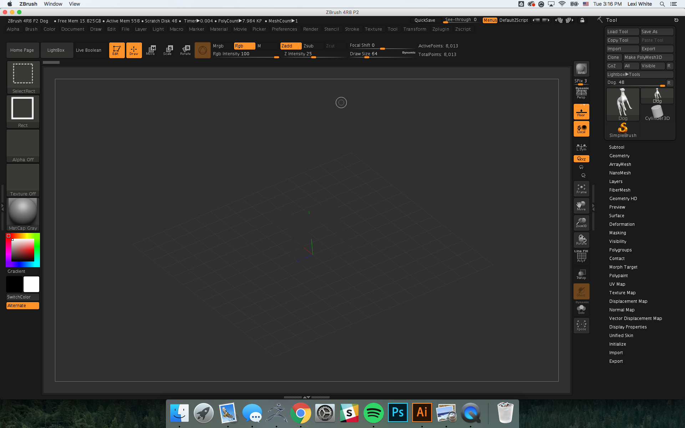The image size is (685, 428).
Task: Toggle Ghost transparency mode
Action: [581, 291]
